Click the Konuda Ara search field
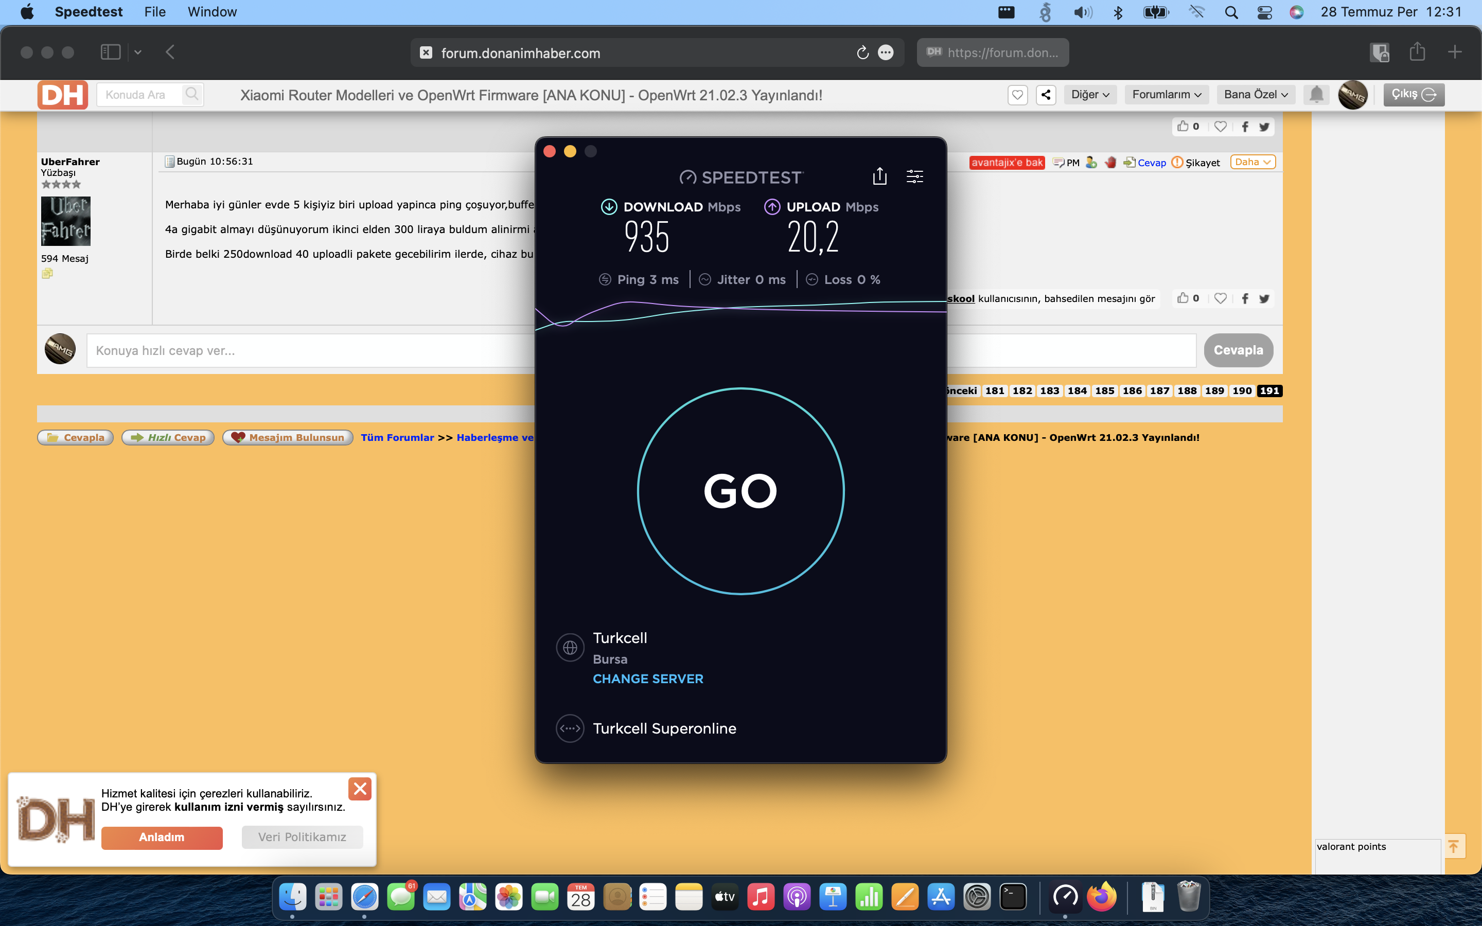 tap(139, 94)
